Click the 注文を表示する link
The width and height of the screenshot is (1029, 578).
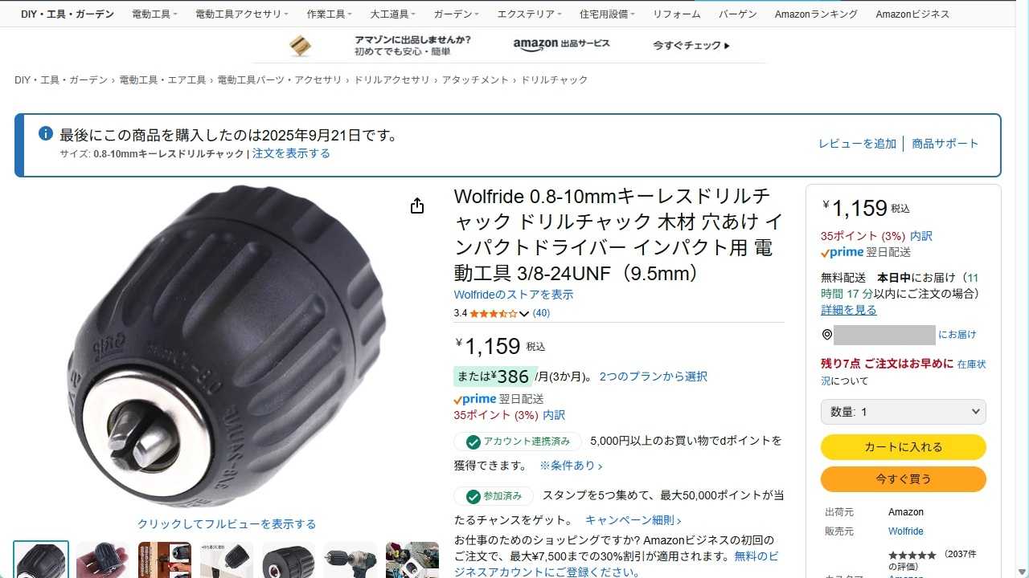291,153
